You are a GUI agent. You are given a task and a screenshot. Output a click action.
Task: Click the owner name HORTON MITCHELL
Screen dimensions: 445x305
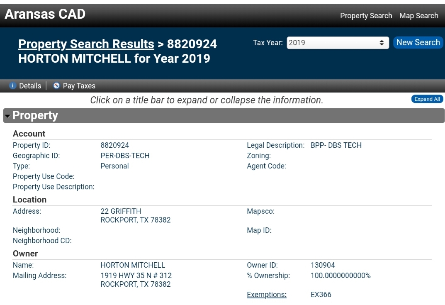pyautogui.click(x=133, y=265)
